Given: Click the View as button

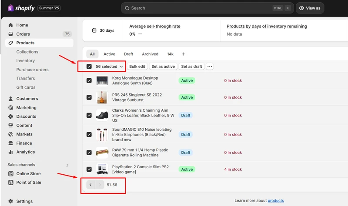Looking at the screenshot, I should click(310, 8).
